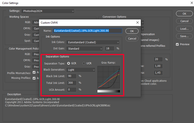The width and height of the screenshot is (194, 123).
Task: Click OK in the Custom CMYK dialog
Action: 132,31
